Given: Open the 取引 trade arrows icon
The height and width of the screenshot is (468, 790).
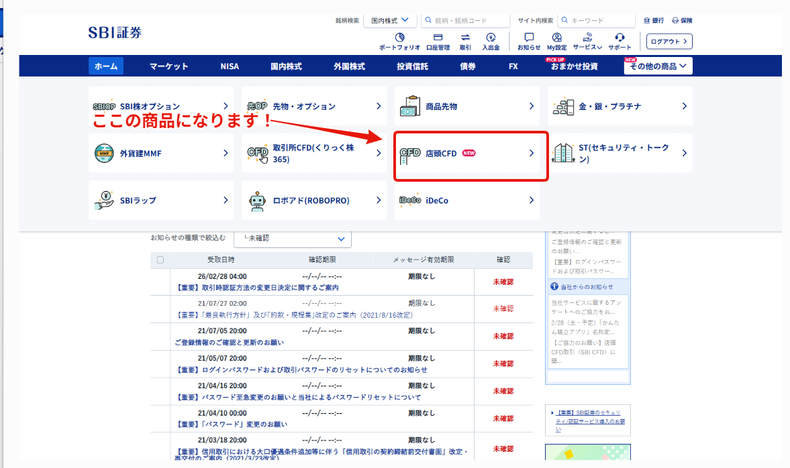Looking at the screenshot, I should pyautogui.click(x=465, y=38).
